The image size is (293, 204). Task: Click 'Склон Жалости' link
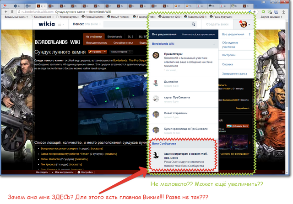tap(50, 159)
